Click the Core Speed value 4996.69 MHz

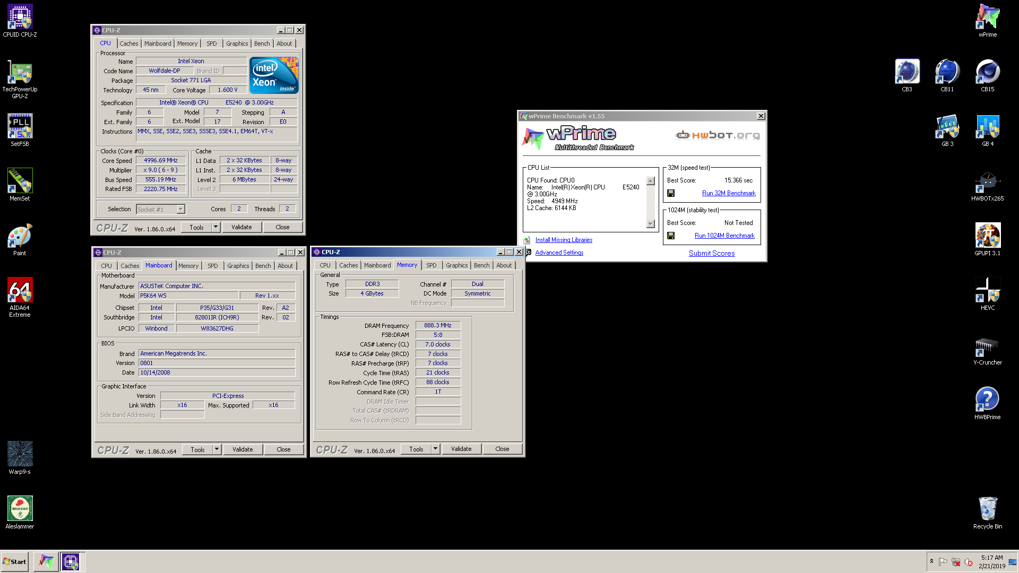point(161,160)
